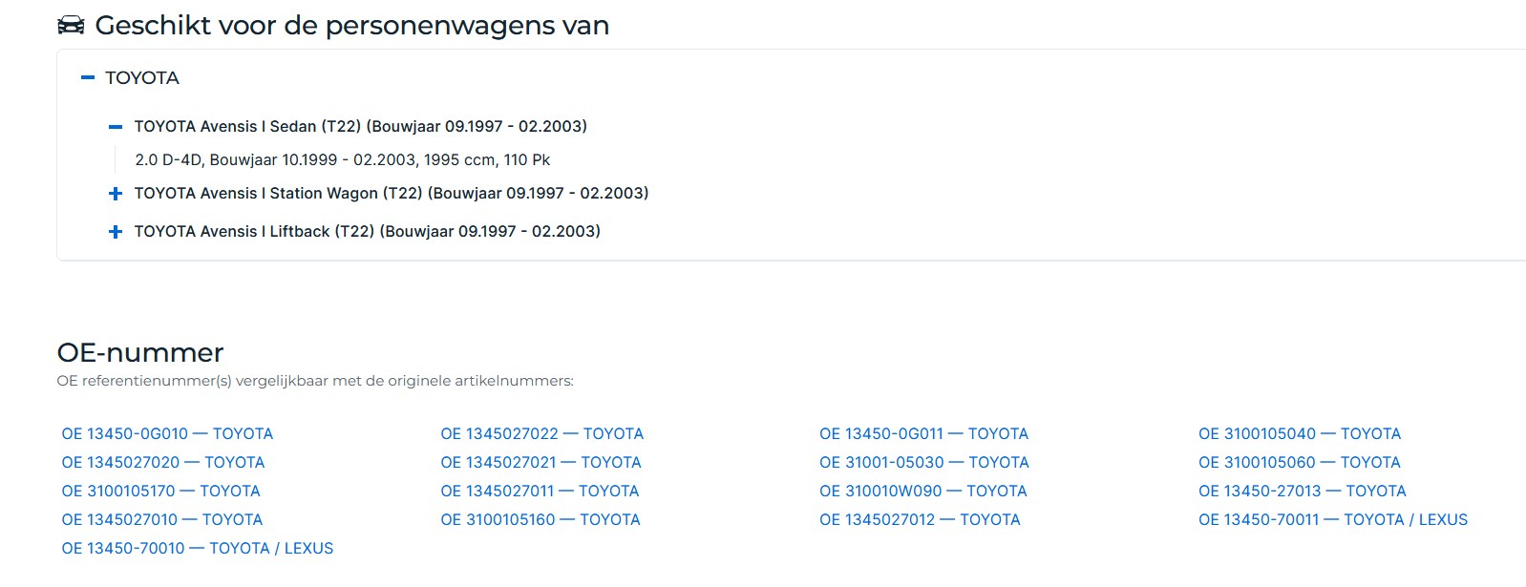The width and height of the screenshot is (1526, 587).
Task: Open OE 13450-70010 TOYOTA / LEXUS link
Action: point(198,549)
